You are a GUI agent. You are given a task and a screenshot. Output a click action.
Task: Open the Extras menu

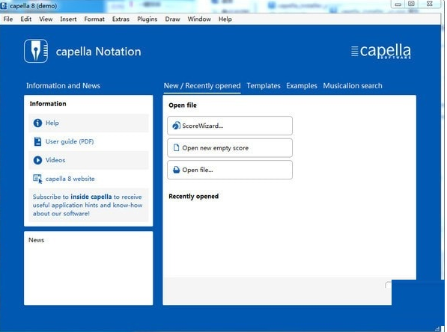pos(121,19)
